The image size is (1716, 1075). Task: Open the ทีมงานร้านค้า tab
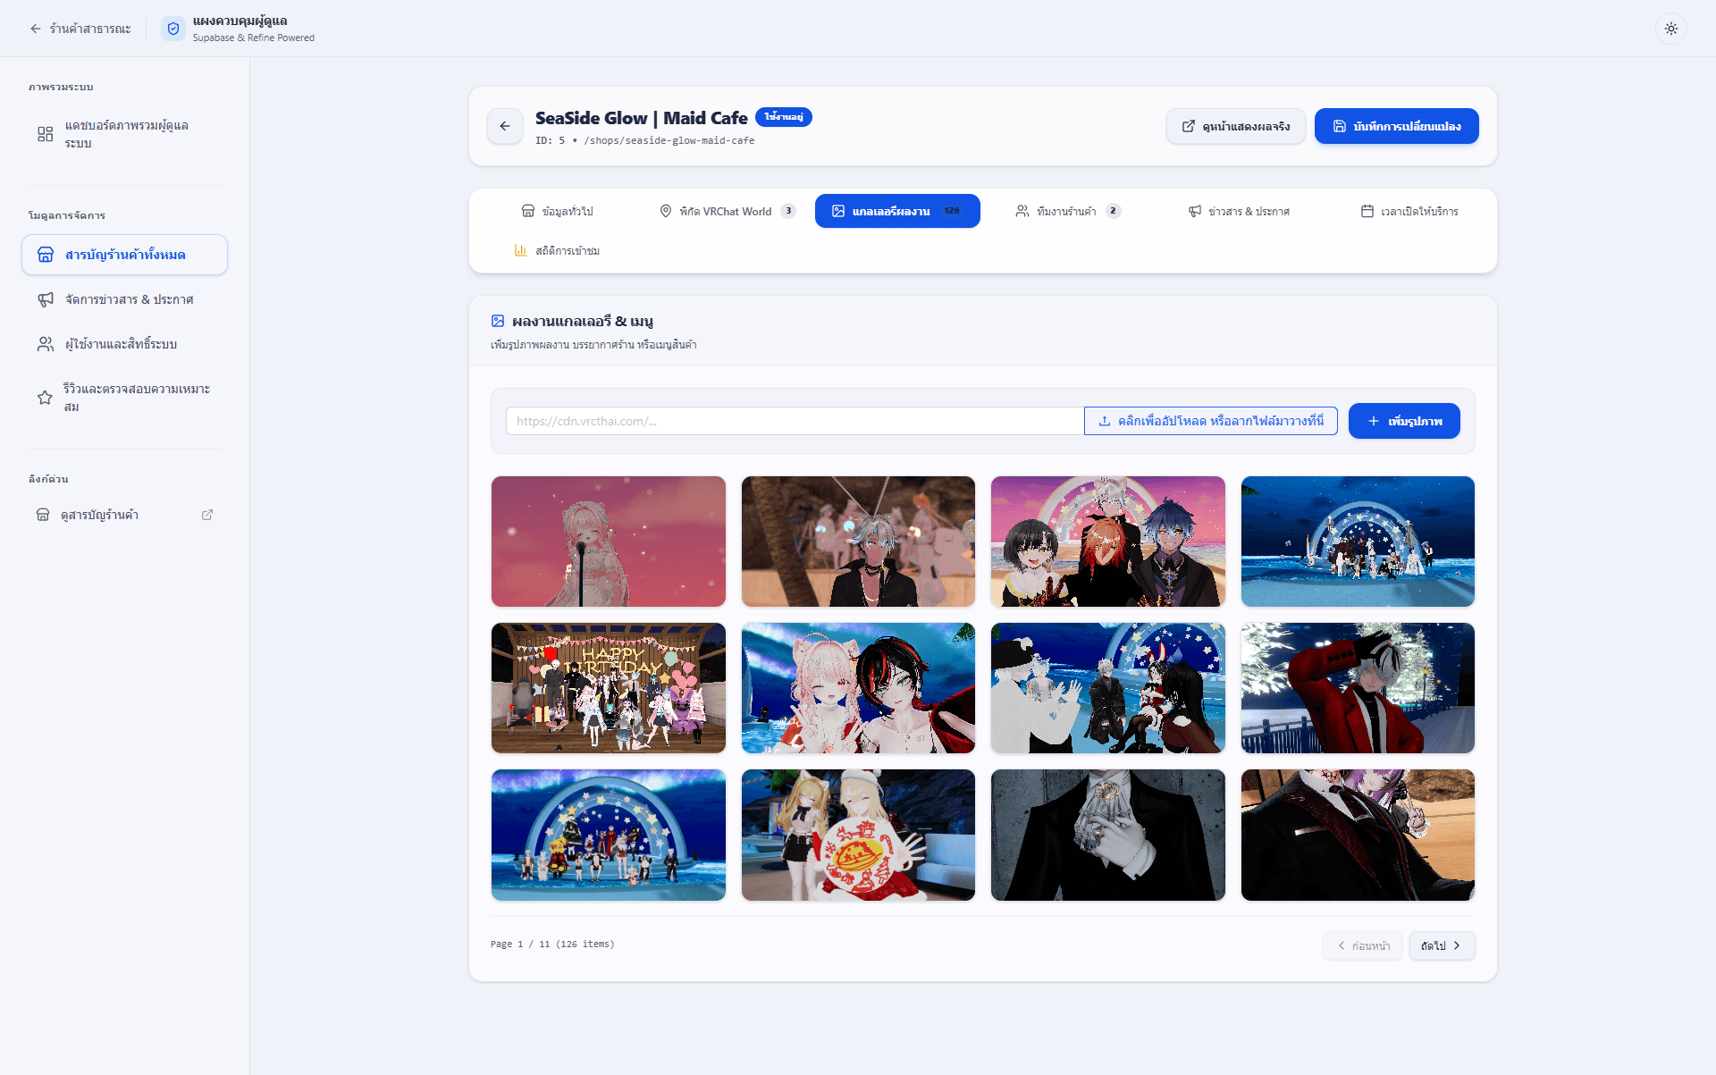coord(1068,211)
